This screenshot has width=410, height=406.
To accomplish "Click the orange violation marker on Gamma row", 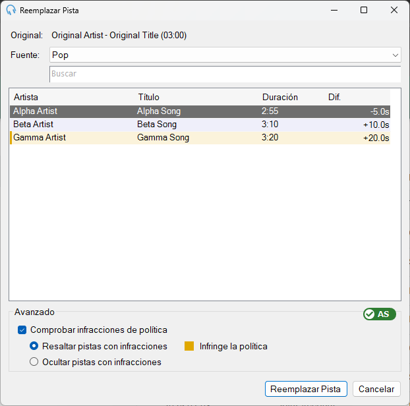I will coord(11,138).
